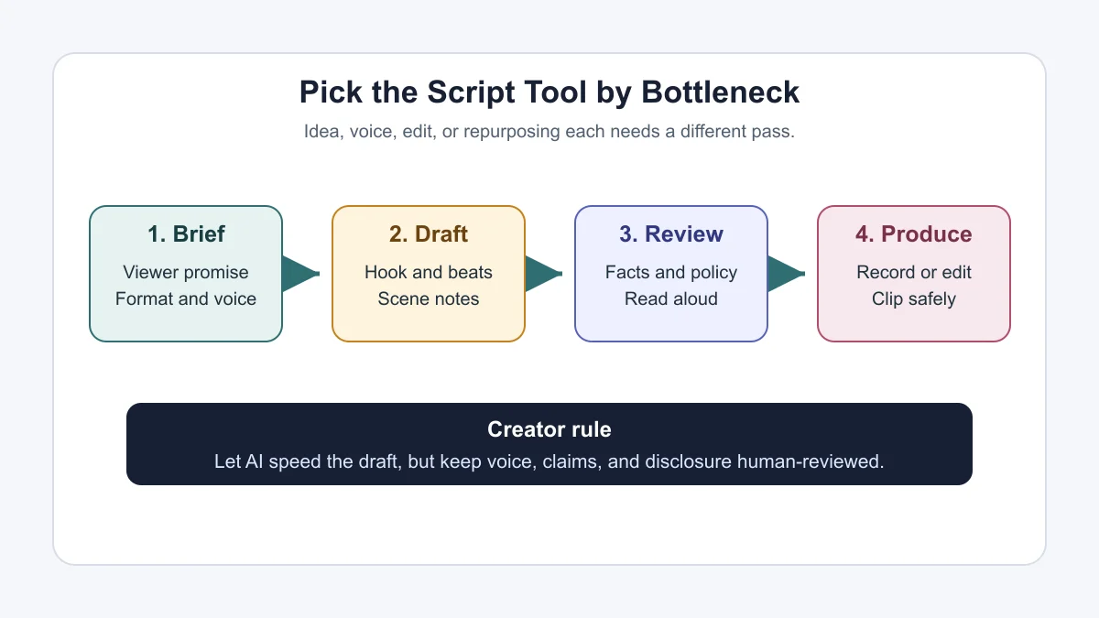Click the sentence starting 'Let AI speed the draft'
The image size is (1099, 618).
[549, 461]
